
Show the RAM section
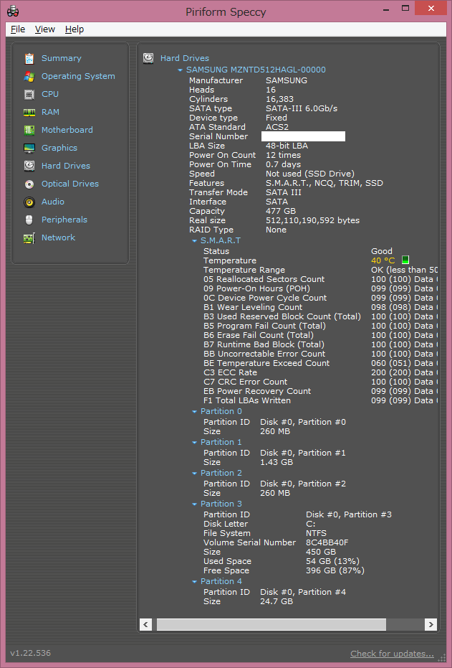pyautogui.click(x=50, y=112)
